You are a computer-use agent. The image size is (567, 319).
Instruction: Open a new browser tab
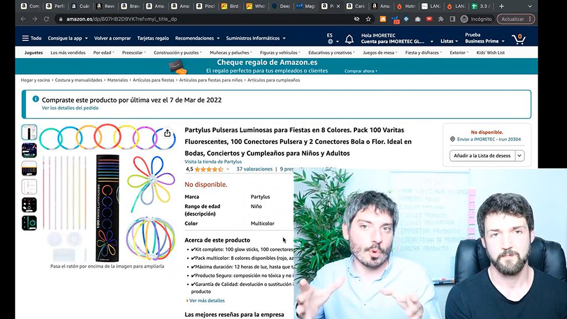pyautogui.click(x=501, y=6)
